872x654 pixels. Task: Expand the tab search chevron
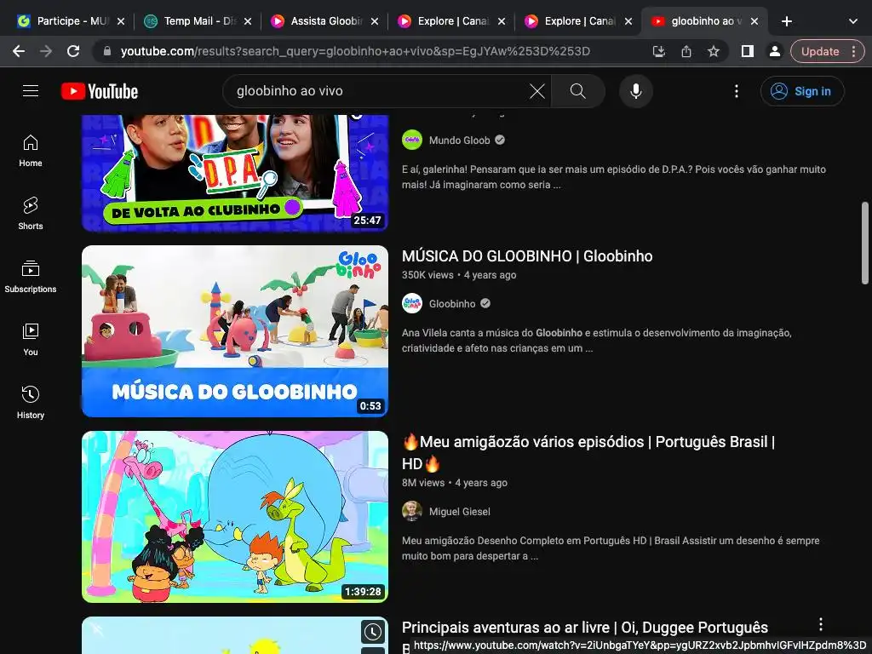[x=853, y=21]
